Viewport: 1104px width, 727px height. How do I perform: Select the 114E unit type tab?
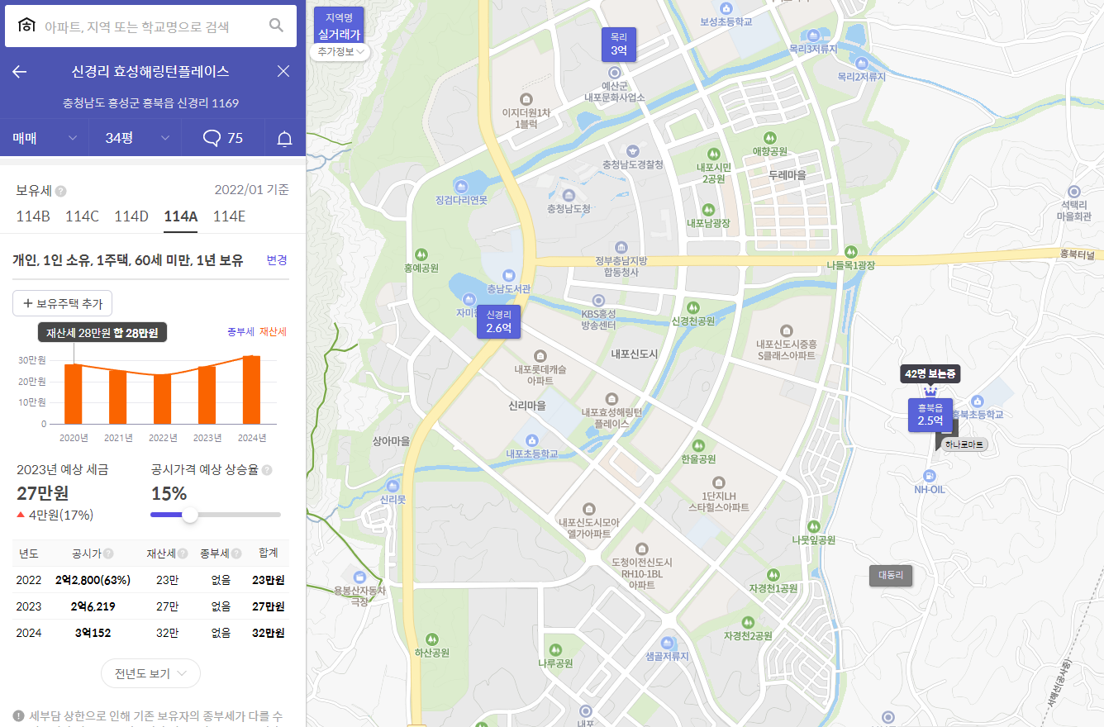click(229, 216)
